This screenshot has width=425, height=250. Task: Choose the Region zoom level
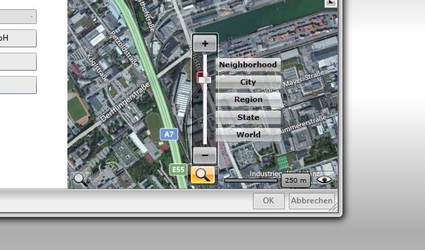pyautogui.click(x=248, y=99)
